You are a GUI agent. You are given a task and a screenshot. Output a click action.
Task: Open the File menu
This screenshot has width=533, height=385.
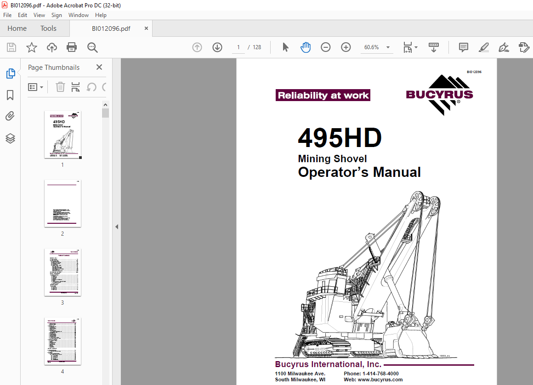coord(7,15)
